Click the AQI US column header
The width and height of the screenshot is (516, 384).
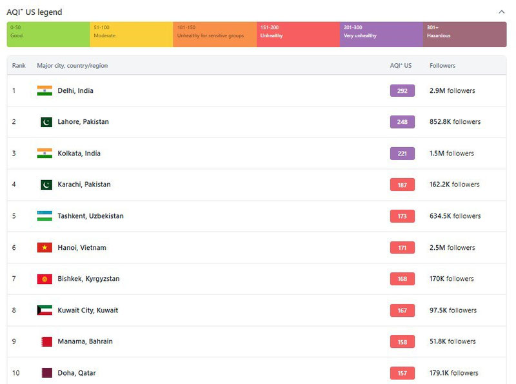(x=401, y=66)
